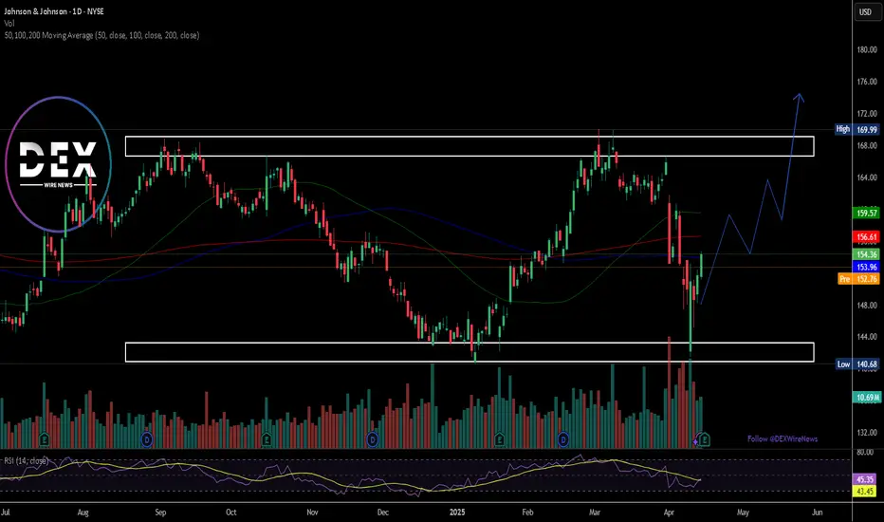Image resolution: width=884 pixels, height=522 pixels.
Task: Click the dividend D marker in late August
Action: tap(147, 439)
